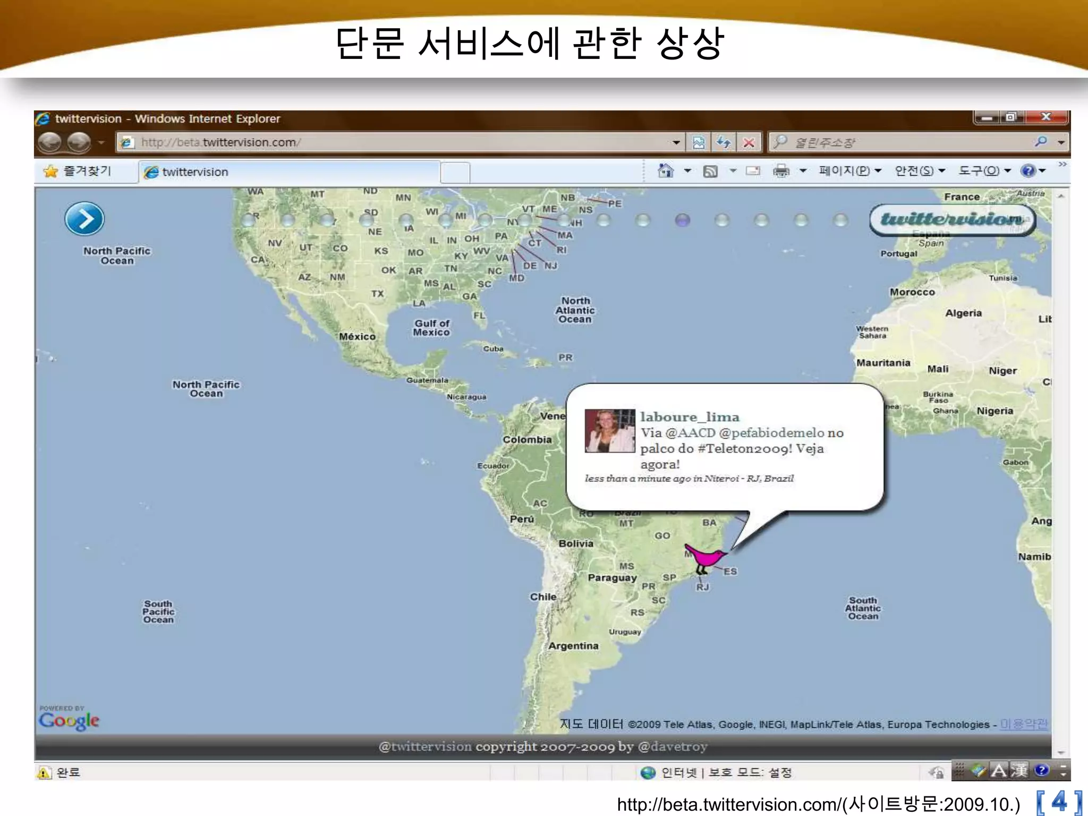1088x816 pixels.
Task: Click the pink bird marker in Brazil
Action: point(705,558)
